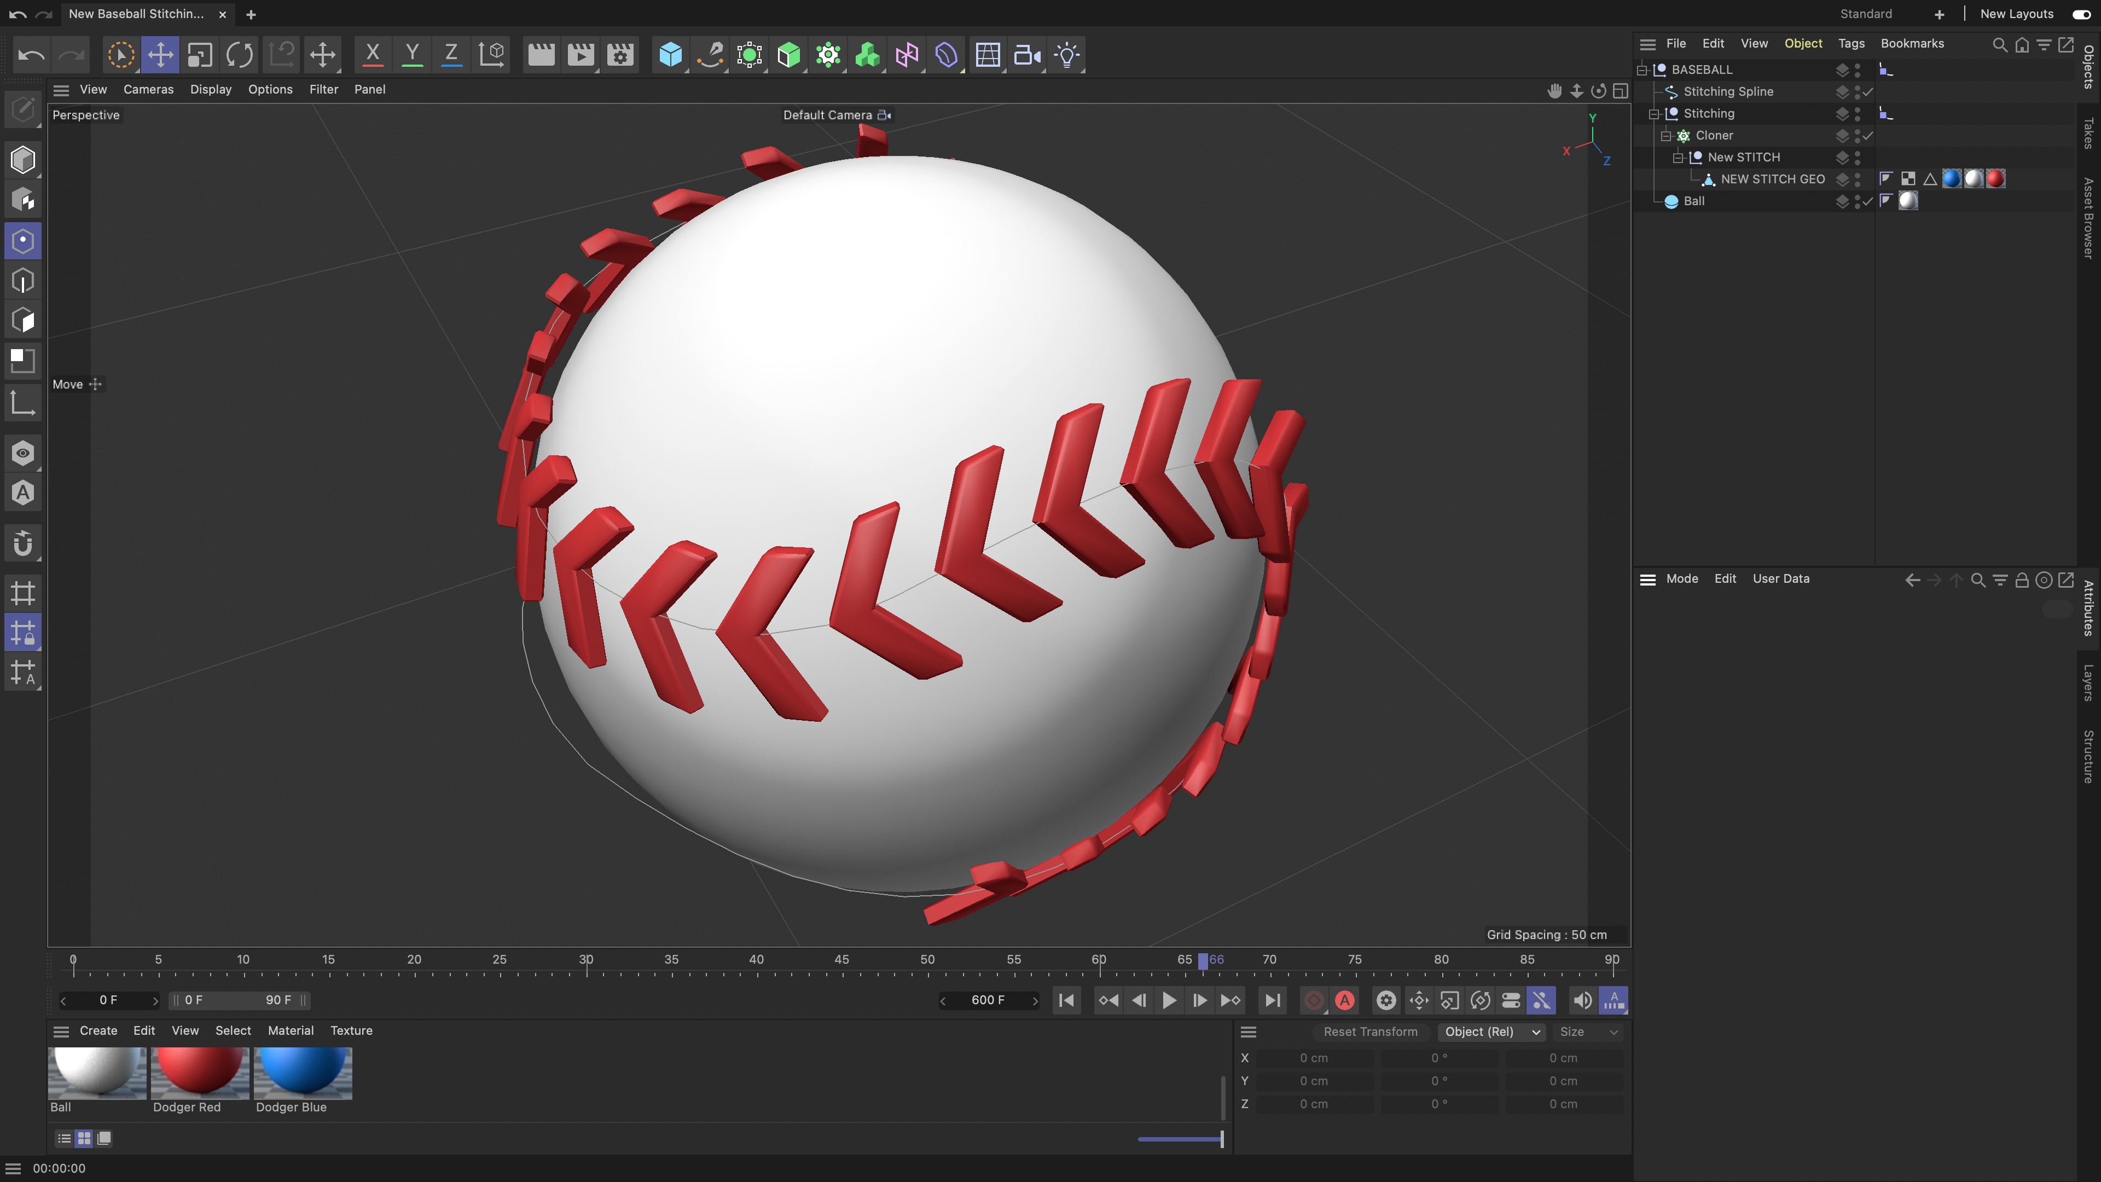Click the Render Settings clapperboard icon

point(620,55)
